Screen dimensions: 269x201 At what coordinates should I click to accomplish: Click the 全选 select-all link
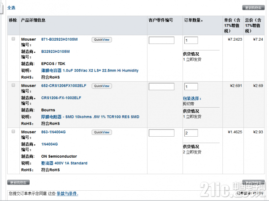tap(11, 8)
